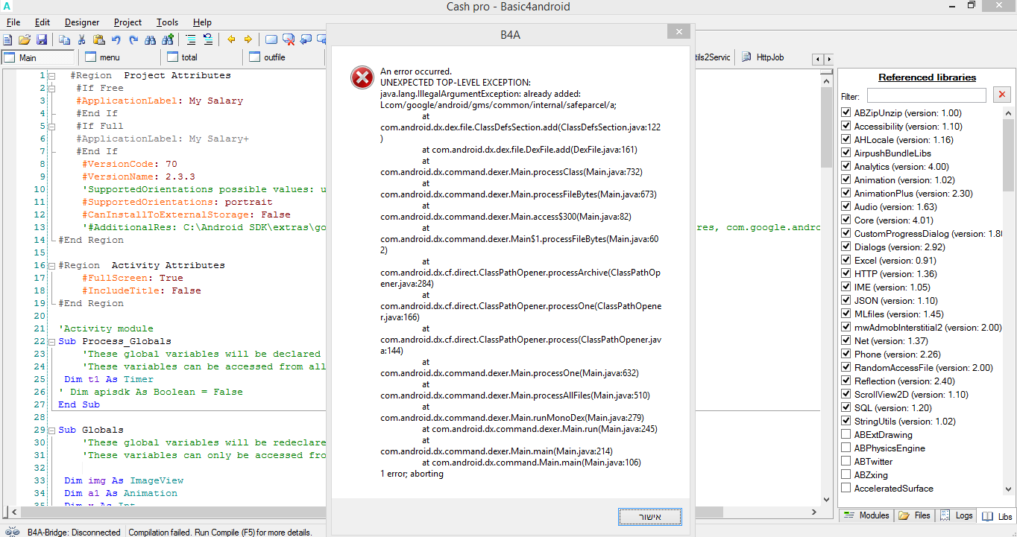Navigate forward with the yellow right arrow
1017x537 pixels.
248,39
